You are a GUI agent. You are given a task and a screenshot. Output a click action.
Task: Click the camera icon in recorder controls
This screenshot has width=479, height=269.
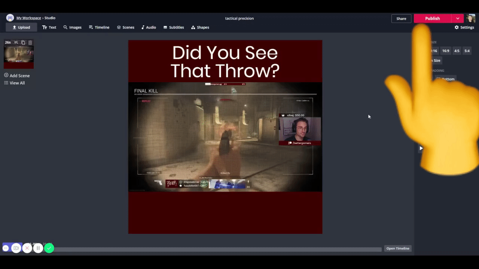(x=16, y=248)
